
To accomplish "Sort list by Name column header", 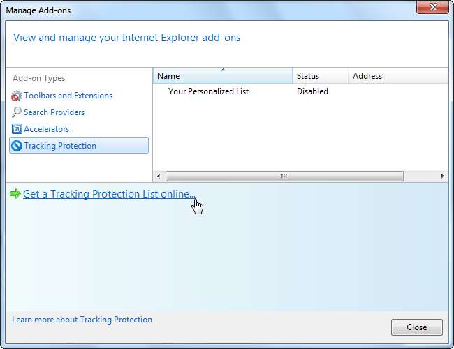I will tap(222, 76).
